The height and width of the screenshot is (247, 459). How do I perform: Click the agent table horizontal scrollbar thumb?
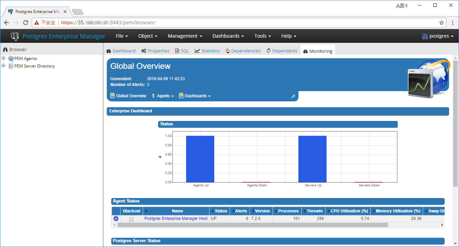pyautogui.click(x=253, y=225)
